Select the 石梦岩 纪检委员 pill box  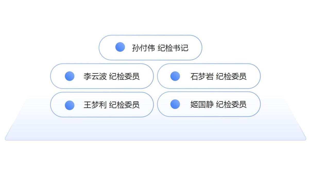209,76
